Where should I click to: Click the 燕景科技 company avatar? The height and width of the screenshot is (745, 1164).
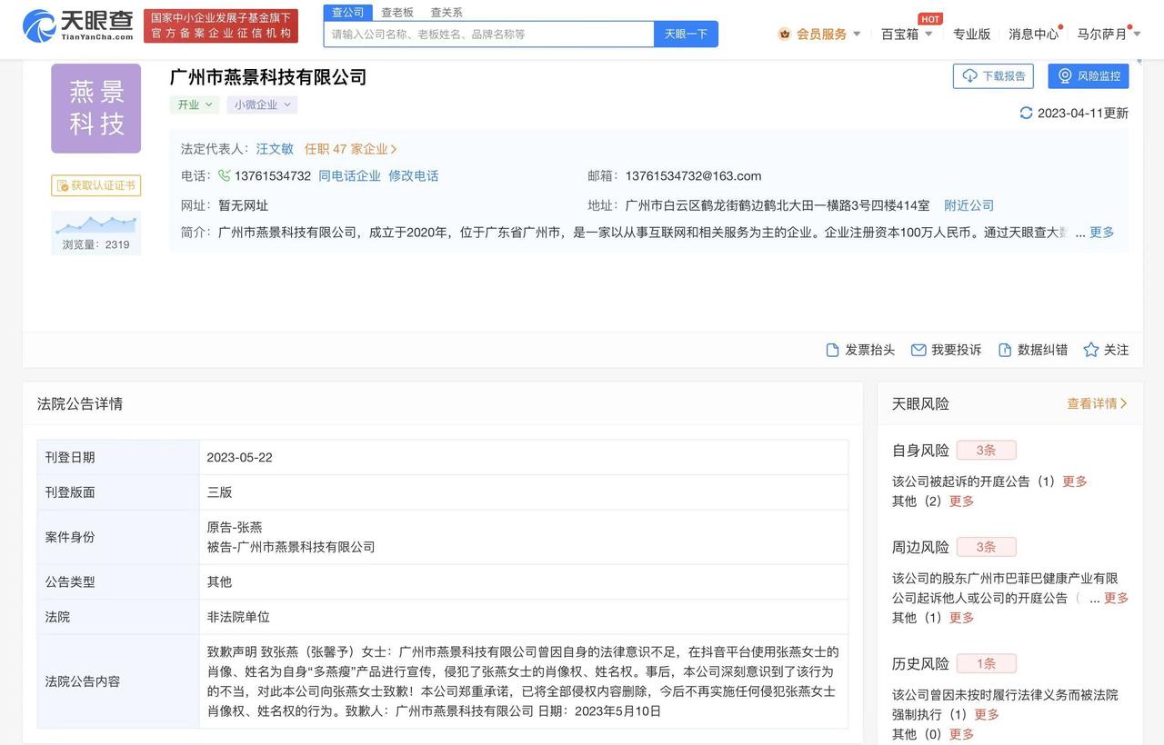click(x=96, y=108)
